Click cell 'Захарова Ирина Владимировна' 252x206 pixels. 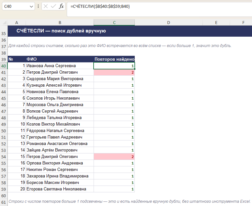point(60,176)
